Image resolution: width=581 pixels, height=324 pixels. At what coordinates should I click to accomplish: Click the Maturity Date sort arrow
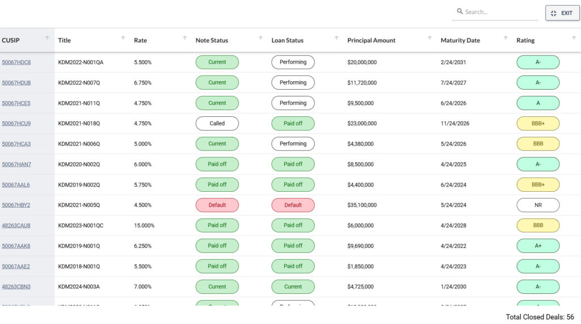[506, 38]
